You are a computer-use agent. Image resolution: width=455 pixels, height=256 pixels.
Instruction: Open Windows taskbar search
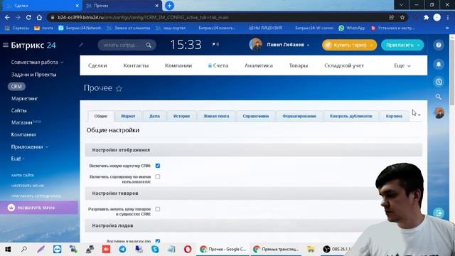(24, 249)
